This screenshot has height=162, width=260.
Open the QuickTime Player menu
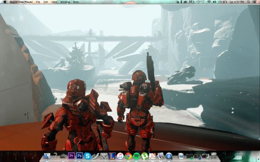point(21,2)
